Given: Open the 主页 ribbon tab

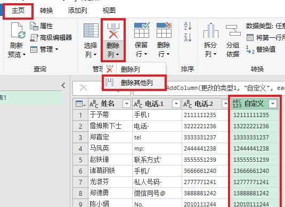Looking at the screenshot, I should tap(18, 11).
